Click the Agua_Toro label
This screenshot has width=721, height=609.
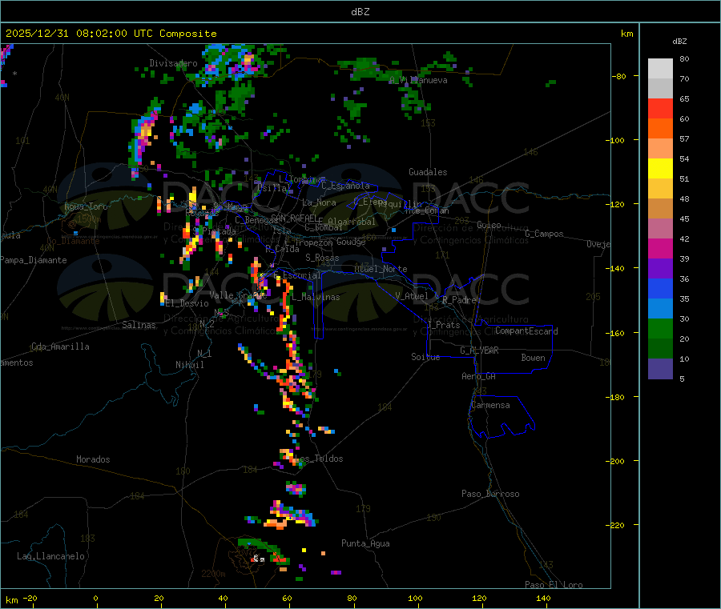coord(86,206)
